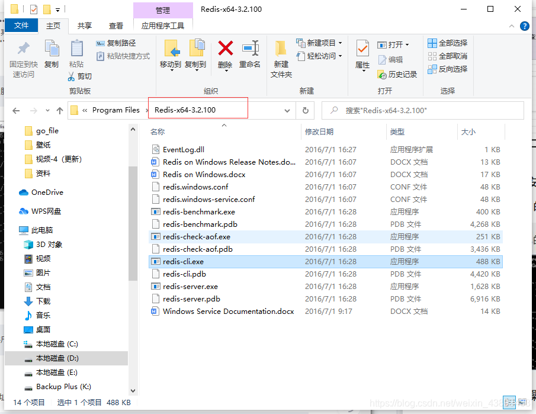Select the go_file folder
This screenshot has width=536, height=414.
(41, 130)
